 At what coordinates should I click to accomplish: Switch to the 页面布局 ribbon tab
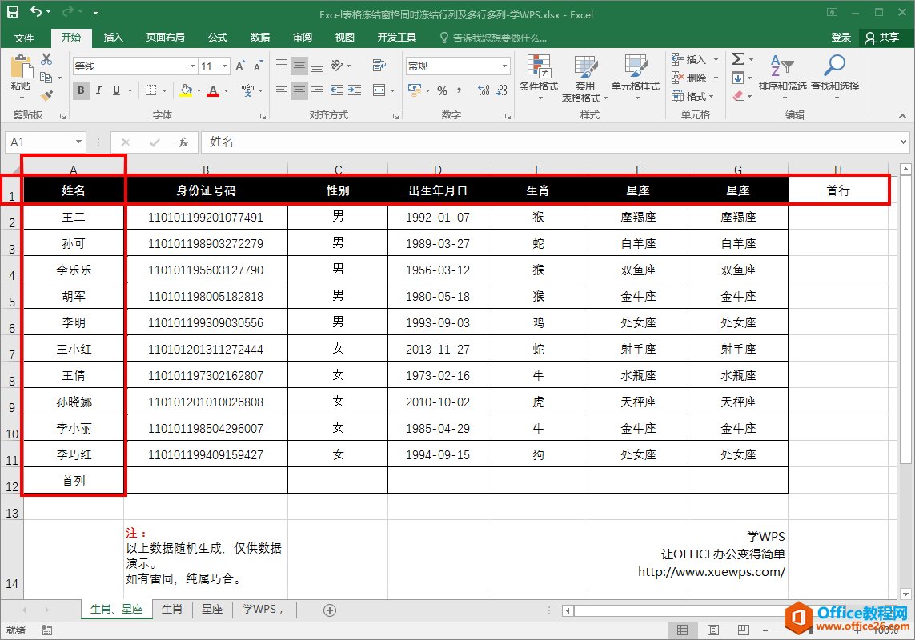point(165,38)
